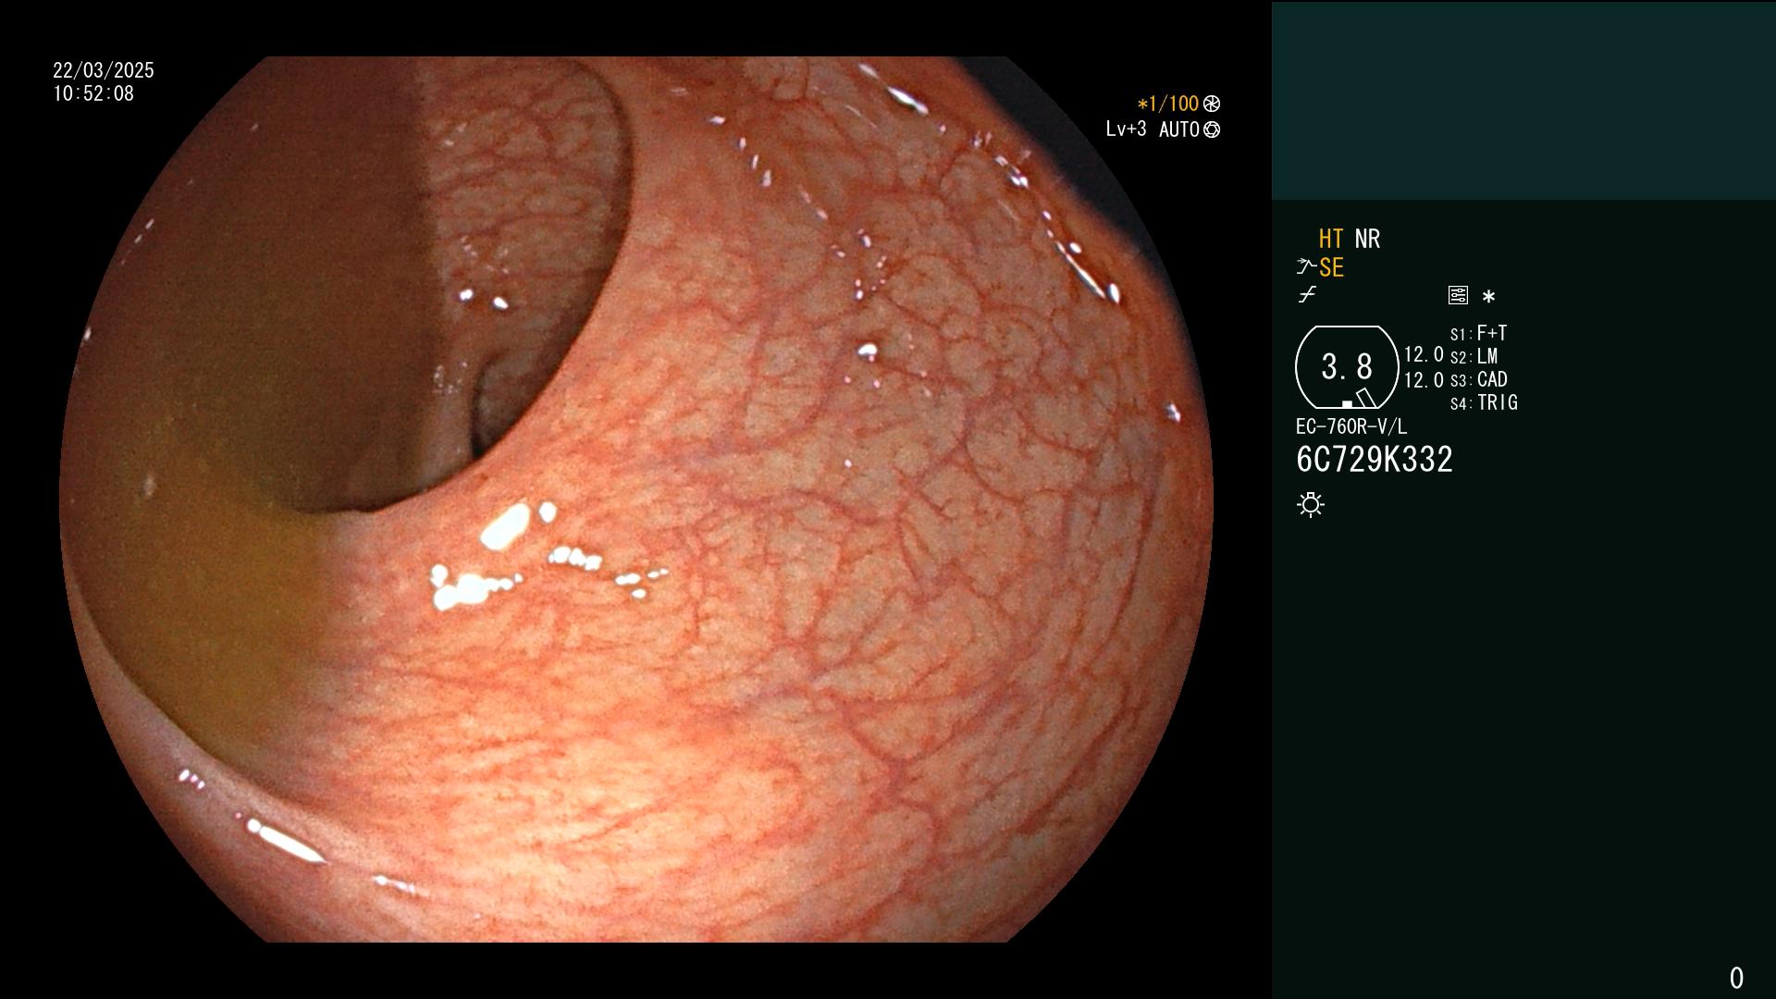Click the AUTO iris mode label
This screenshot has width=1776, height=999.
click(x=1179, y=129)
